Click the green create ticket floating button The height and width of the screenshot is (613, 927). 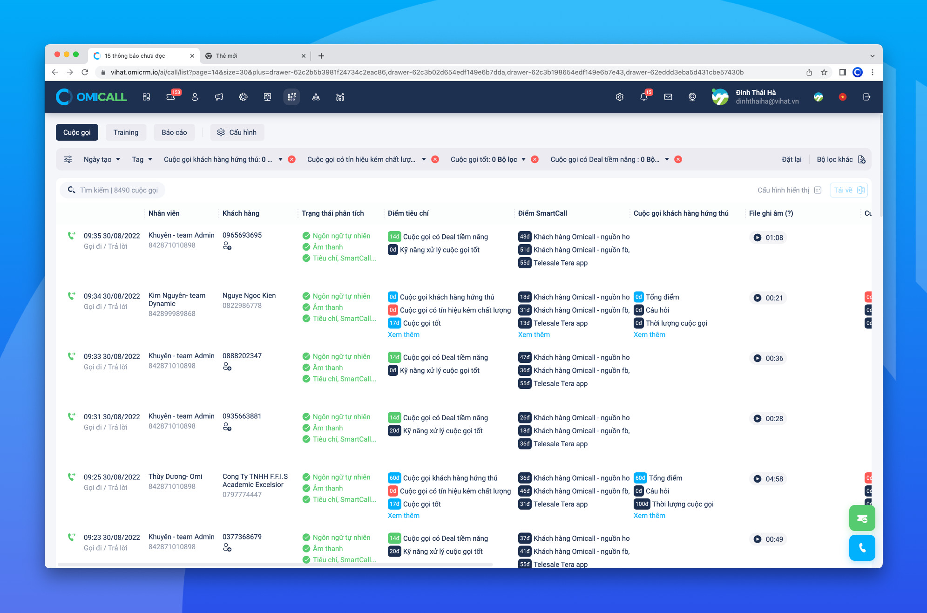click(x=862, y=518)
